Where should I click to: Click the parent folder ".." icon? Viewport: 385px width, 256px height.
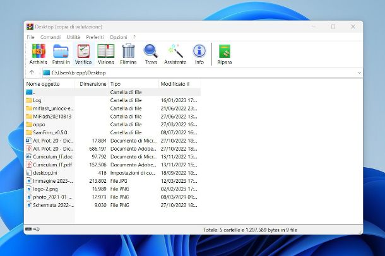click(x=29, y=92)
